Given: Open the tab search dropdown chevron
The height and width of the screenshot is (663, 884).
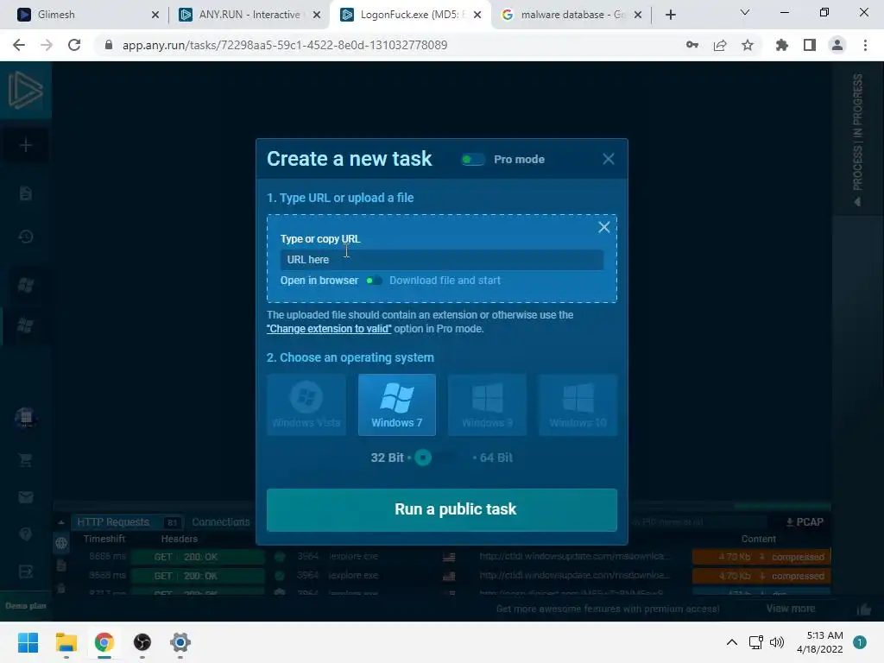Looking at the screenshot, I should pyautogui.click(x=745, y=12).
